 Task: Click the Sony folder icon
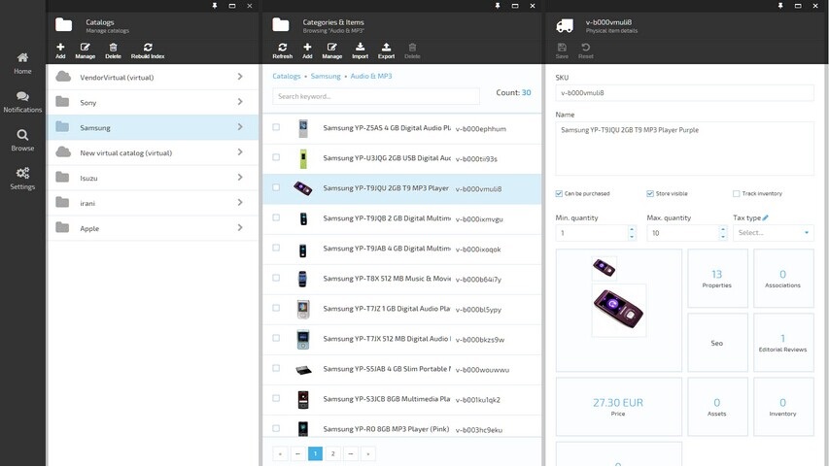62,101
